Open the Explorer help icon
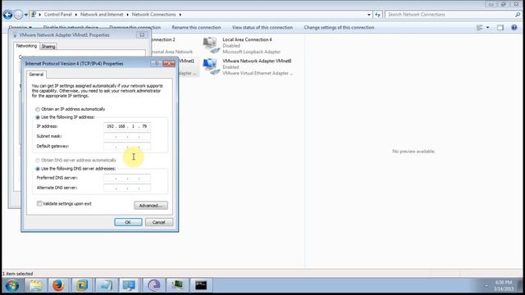This screenshot has height=295, width=525. pos(514,28)
